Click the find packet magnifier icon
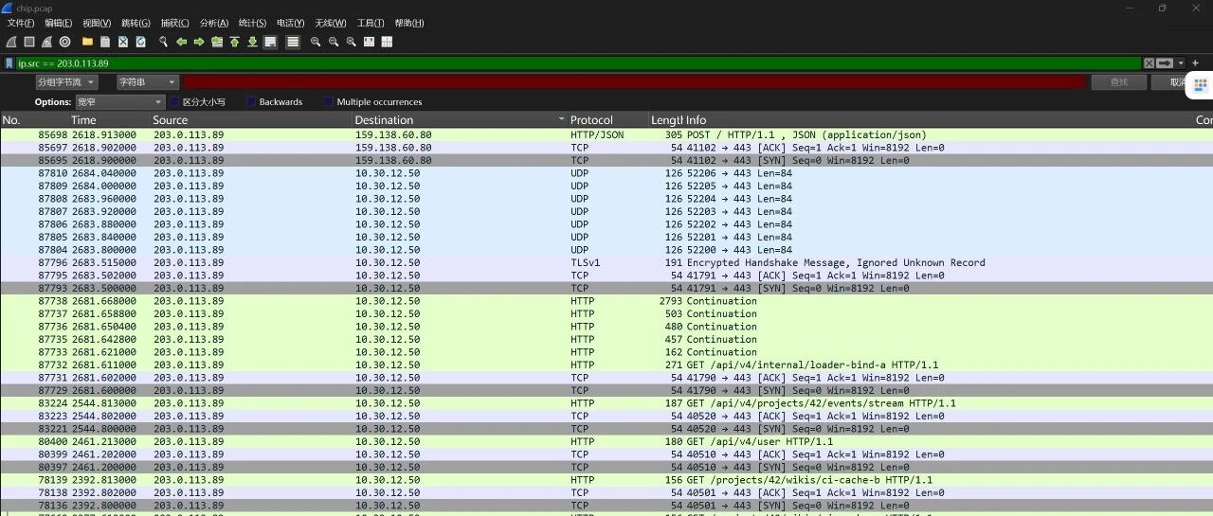The height and width of the screenshot is (516, 1213). pos(163,42)
